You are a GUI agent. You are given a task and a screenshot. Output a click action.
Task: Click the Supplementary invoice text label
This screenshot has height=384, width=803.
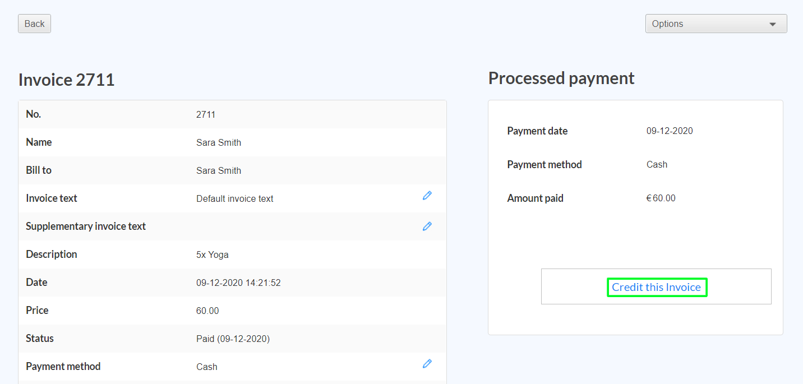[x=86, y=226]
